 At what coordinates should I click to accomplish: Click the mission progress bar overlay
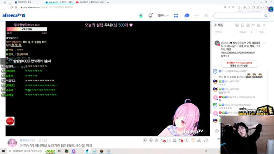27,29
